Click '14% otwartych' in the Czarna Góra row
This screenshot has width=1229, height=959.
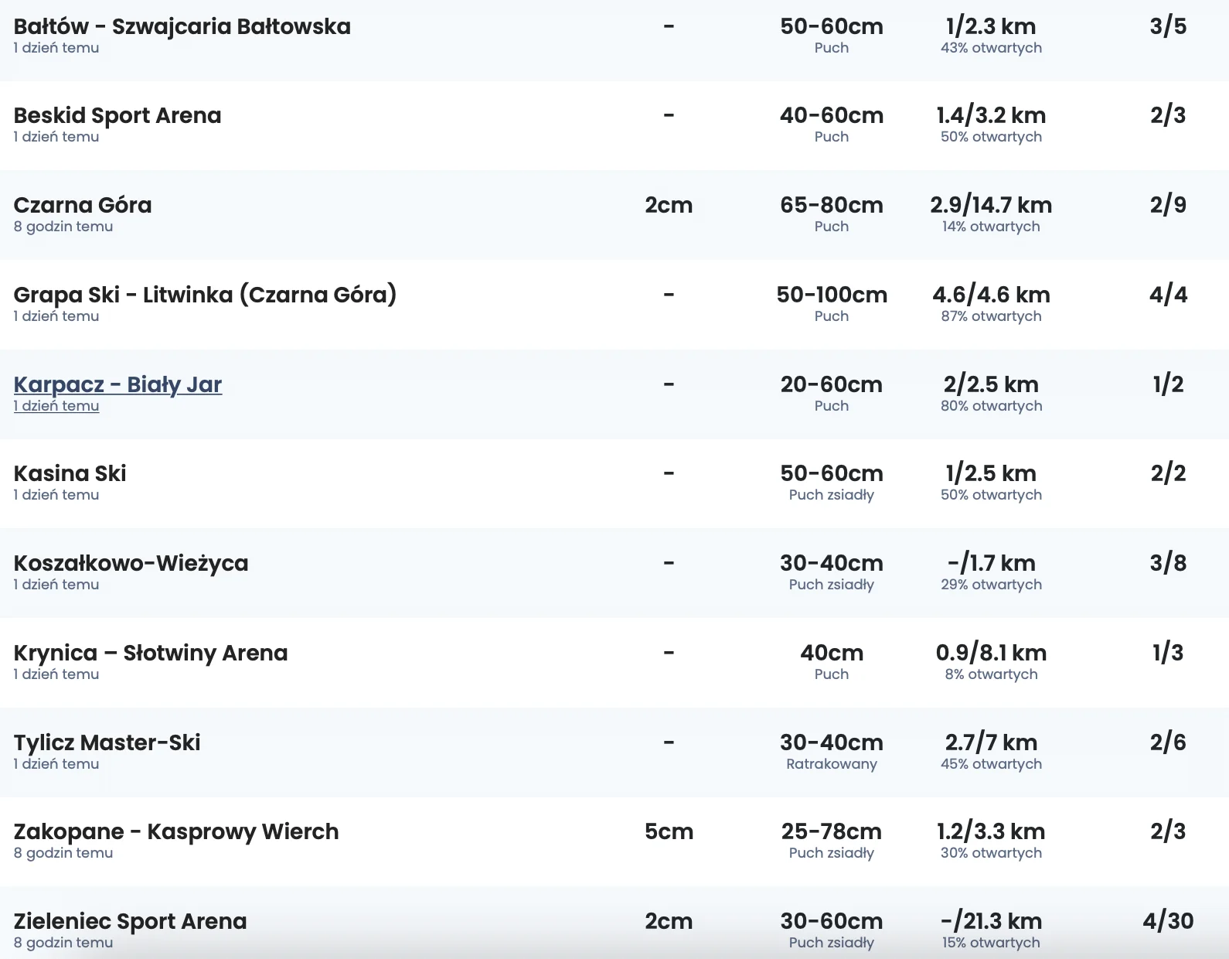pyautogui.click(x=991, y=227)
